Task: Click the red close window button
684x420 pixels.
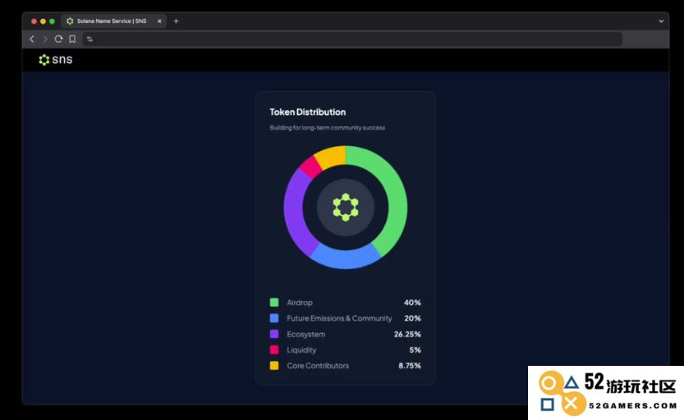Action: coord(34,21)
